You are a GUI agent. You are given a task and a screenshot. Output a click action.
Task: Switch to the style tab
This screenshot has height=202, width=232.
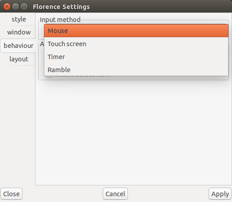click(19, 19)
